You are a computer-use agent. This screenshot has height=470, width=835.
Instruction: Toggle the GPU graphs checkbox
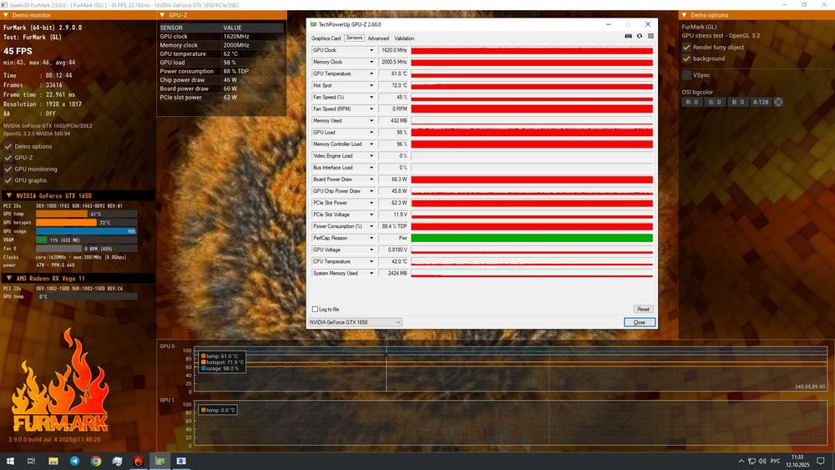tap(8, 180)
